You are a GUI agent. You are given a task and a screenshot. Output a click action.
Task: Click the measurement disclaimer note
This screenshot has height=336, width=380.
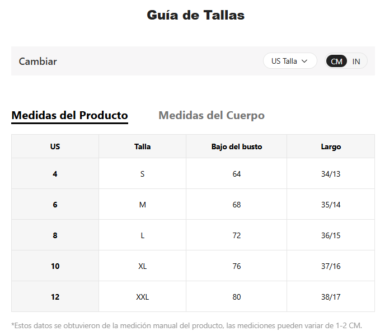click(x=186, y=325)
